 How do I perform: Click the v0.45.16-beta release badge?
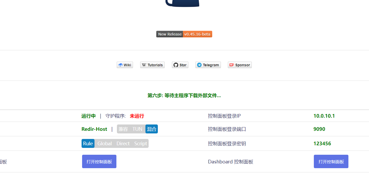(197, 34)
